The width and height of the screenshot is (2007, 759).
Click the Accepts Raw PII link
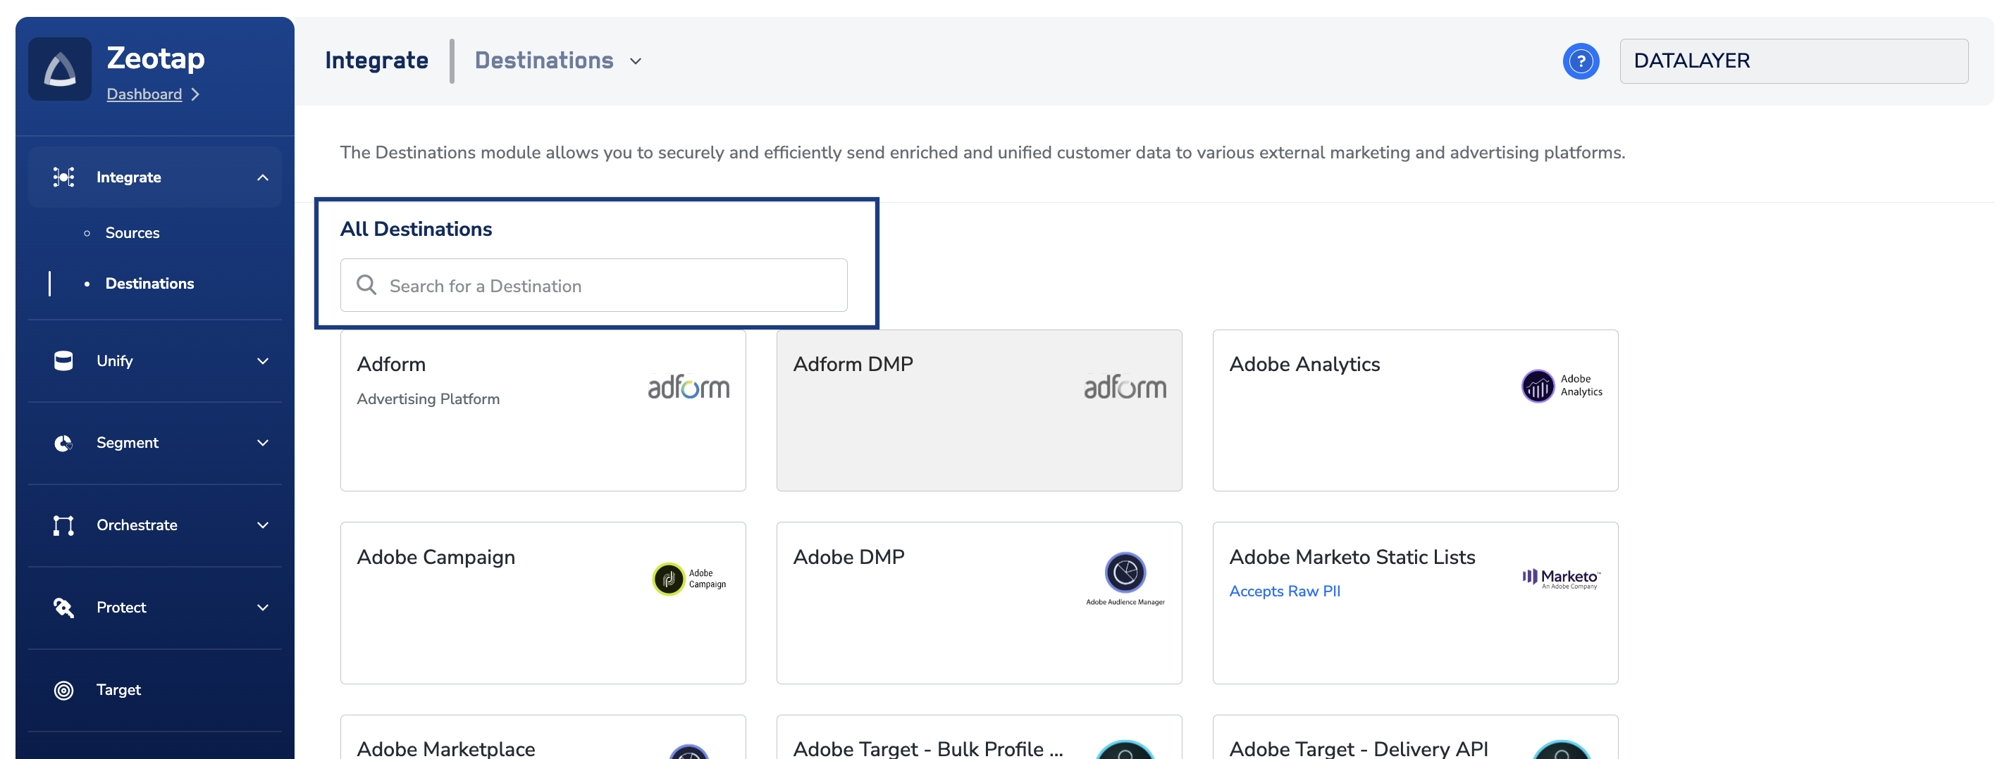tap(1284, 591)
